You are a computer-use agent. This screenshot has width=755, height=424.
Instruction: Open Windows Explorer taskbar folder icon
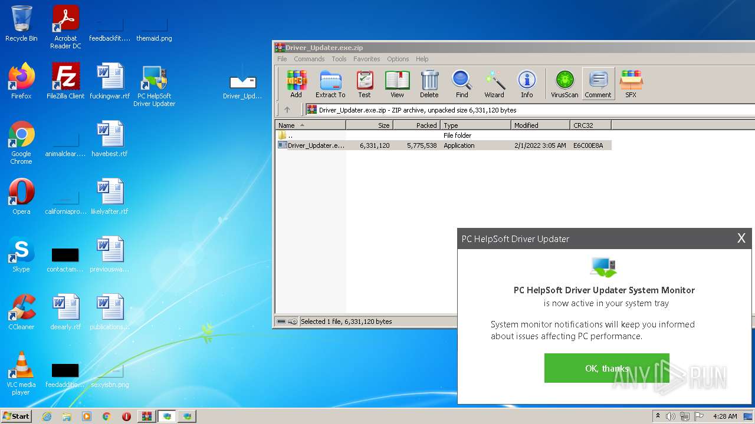(67, 416)
